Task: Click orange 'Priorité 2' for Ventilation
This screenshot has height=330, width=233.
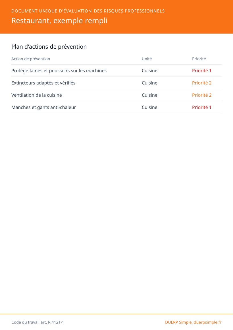Action: 202,95
